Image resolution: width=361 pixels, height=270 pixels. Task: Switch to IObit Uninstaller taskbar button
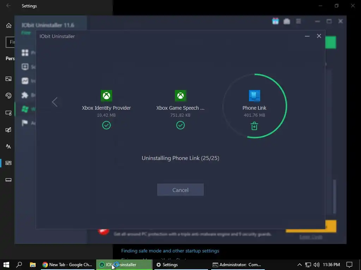tap(124, 264)
